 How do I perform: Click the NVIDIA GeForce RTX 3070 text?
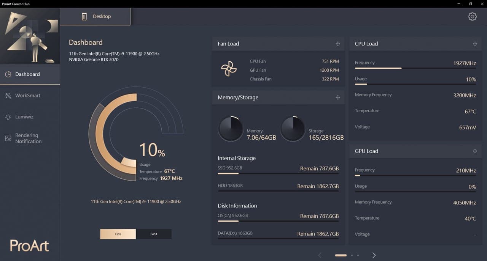(94, 60)
